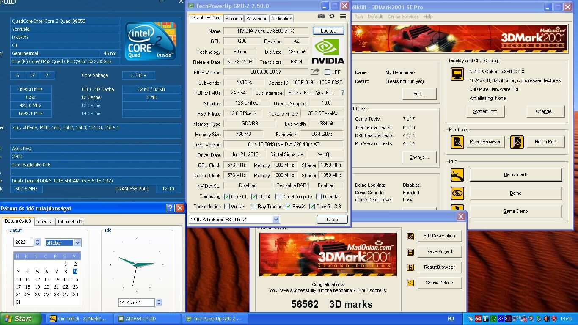The height and width of the screenshot is (325, 578).
Task: Open the Default menu in 3DMark
Action: (375, 17)
